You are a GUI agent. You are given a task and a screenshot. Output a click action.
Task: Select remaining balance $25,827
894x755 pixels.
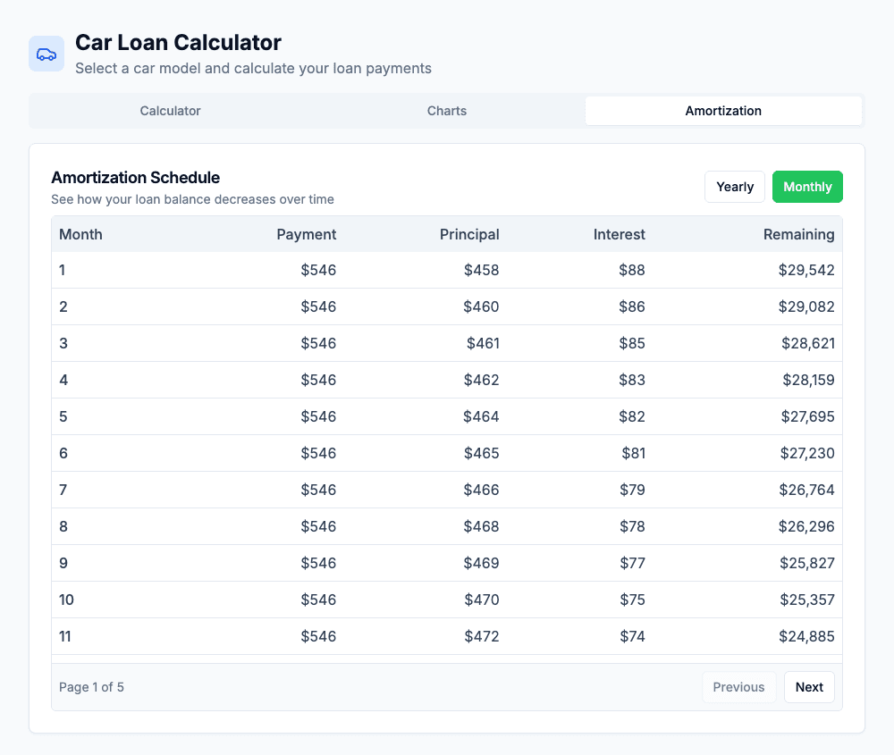coord(806,563)
